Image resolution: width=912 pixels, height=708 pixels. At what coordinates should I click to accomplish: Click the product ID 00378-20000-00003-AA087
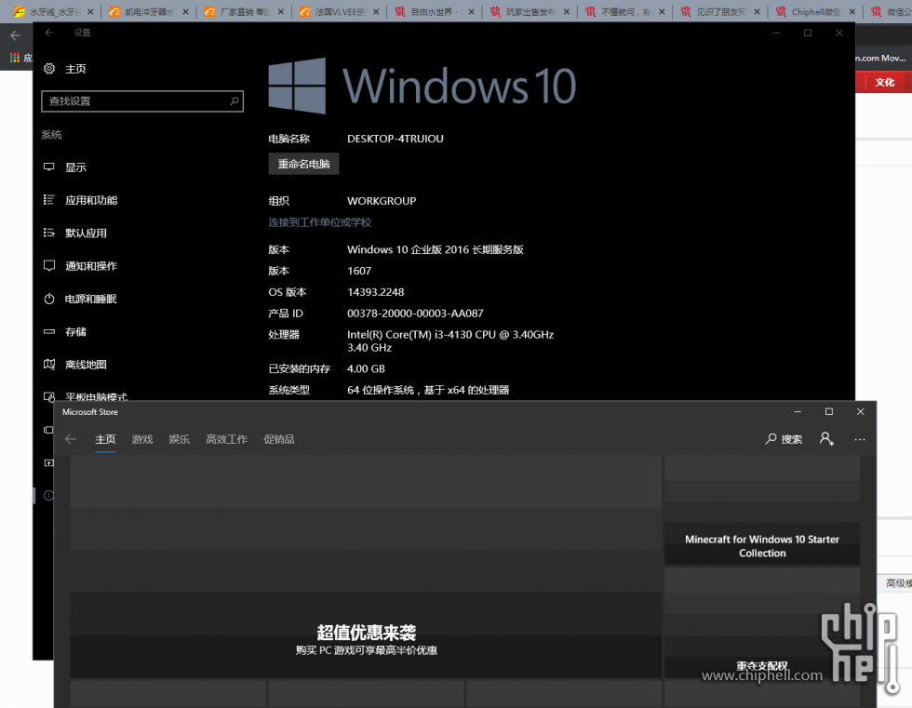pos(415,314)
